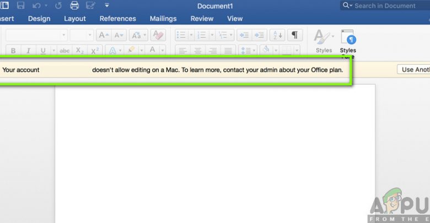Apply the font color A button
This screenshot has height=223, width=430.
[x=153, y=50]
